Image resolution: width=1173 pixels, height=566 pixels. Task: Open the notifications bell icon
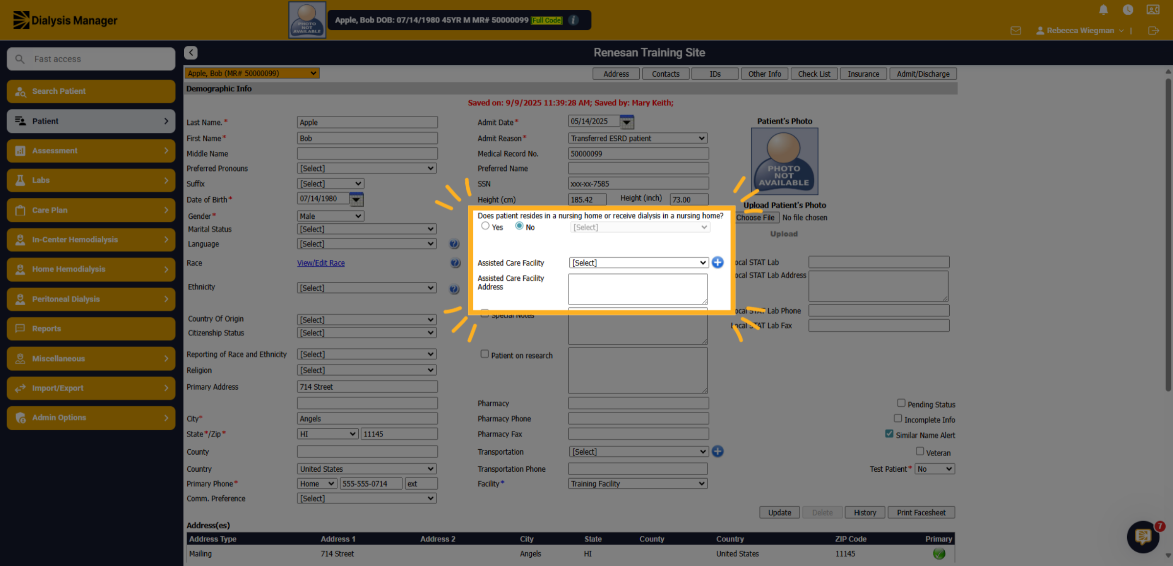coord(1103,9)
